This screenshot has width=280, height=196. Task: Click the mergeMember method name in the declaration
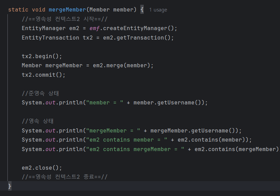click(x=67, y=9)
